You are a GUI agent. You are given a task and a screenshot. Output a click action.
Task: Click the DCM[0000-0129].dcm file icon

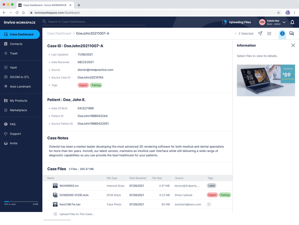[55, 195]
